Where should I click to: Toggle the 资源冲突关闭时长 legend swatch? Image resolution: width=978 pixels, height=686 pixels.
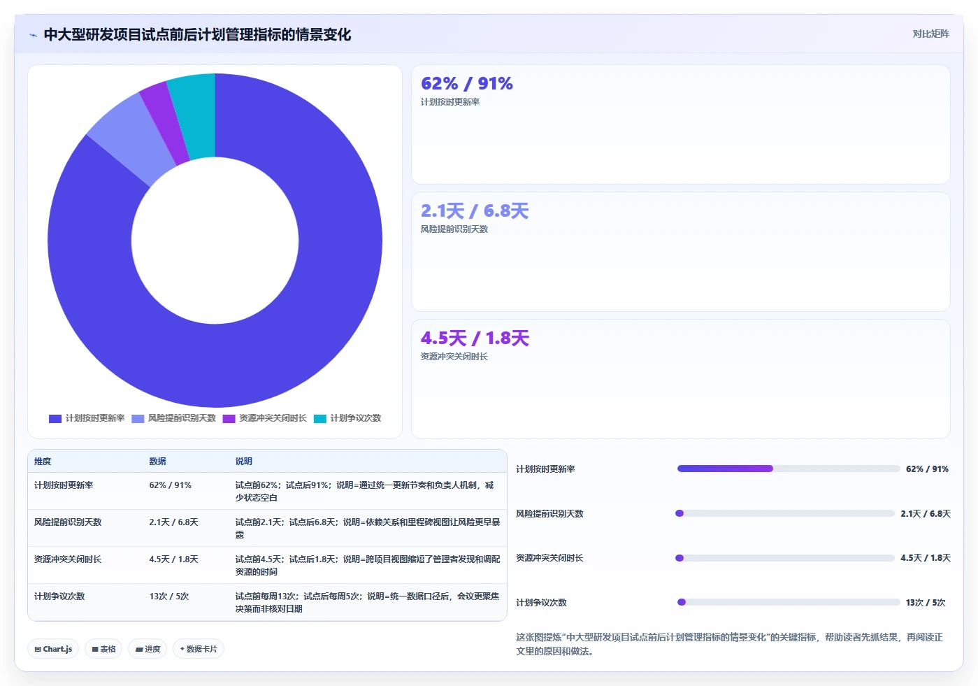(x=229, y=418)
